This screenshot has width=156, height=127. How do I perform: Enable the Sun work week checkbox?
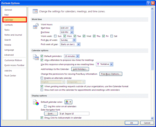pos(55,36)
